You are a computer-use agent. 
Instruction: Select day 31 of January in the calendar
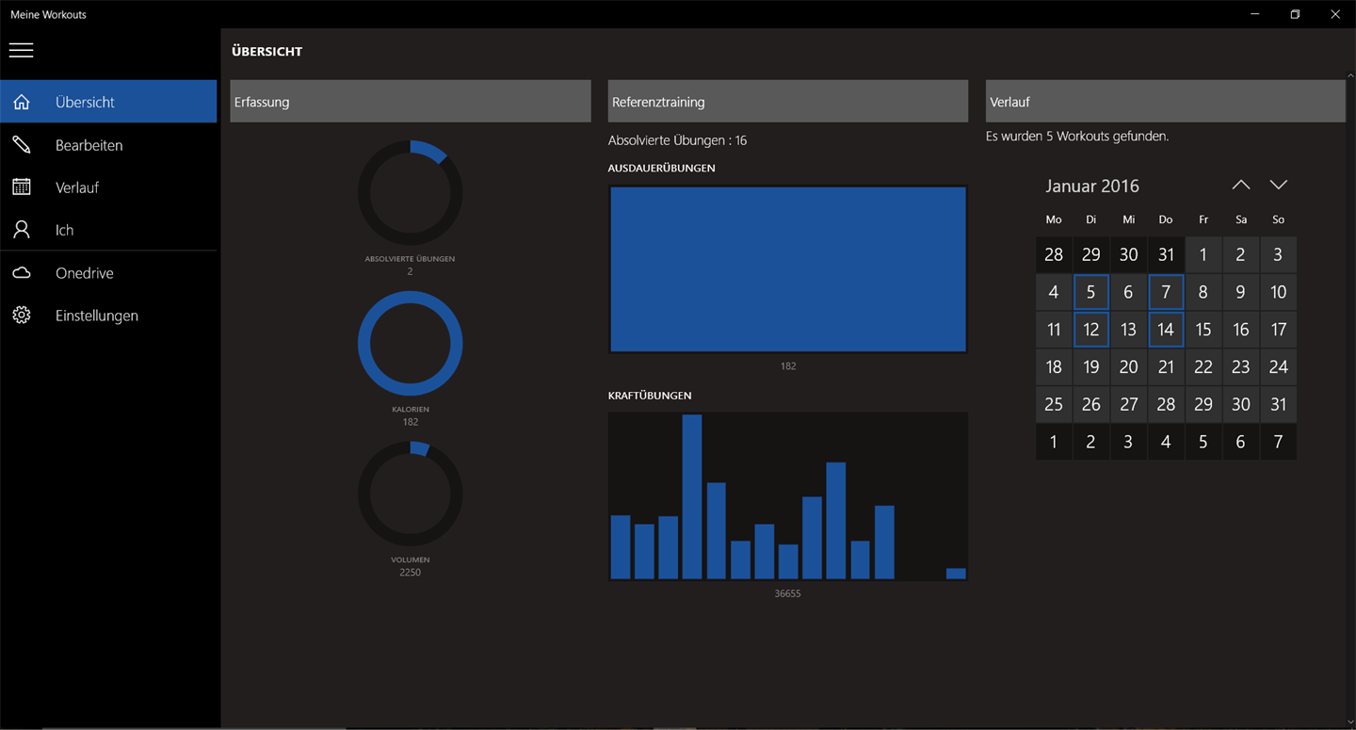coord(1278,404)
